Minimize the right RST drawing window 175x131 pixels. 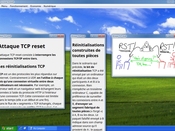[x=168, y=36]
